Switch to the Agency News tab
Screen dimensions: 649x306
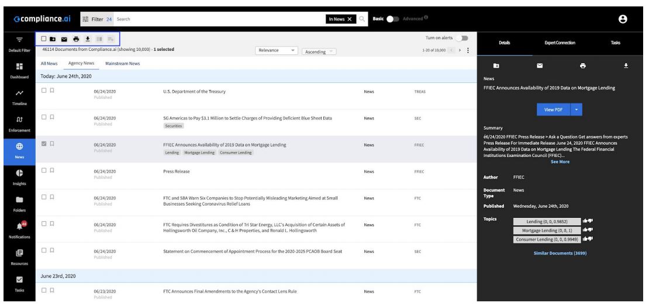pyautogui.click(x=81, y=63)
